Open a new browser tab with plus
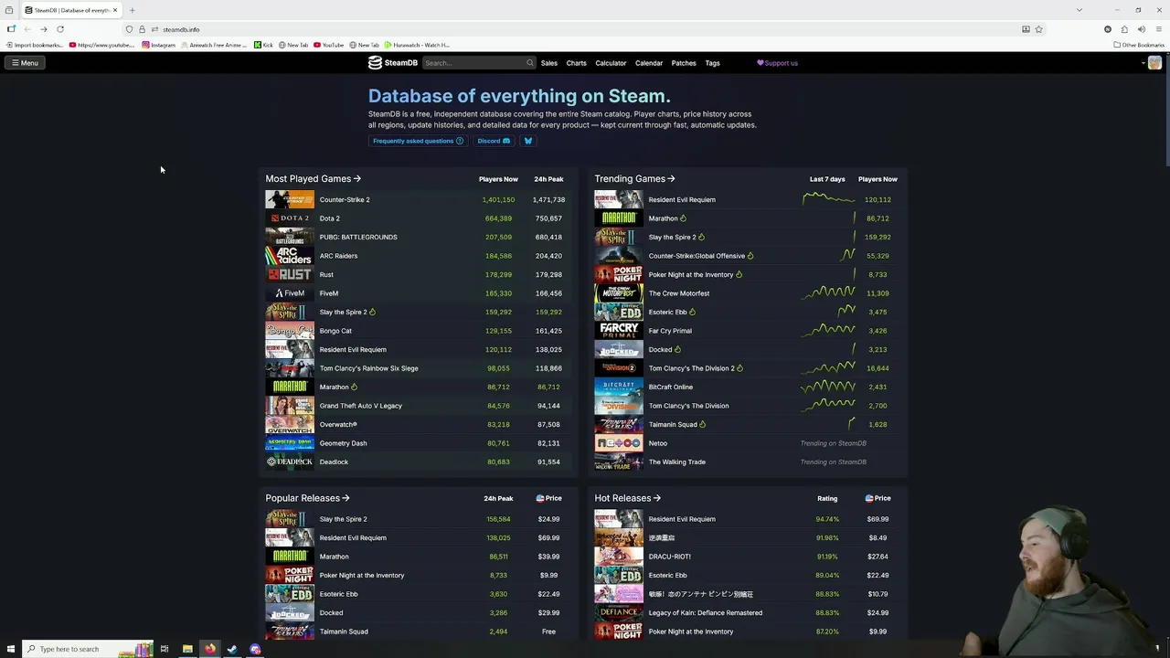This screenshot has height=658, width=1170. pyautogui.click(x=132, y=10)
